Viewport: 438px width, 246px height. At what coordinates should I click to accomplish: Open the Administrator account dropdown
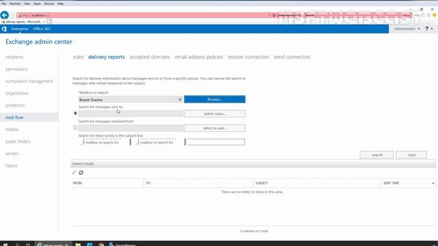pos(407,29)
